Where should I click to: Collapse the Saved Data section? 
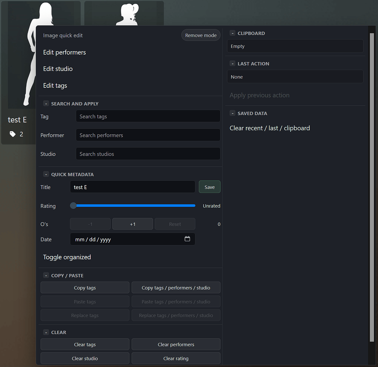point(233,113)
